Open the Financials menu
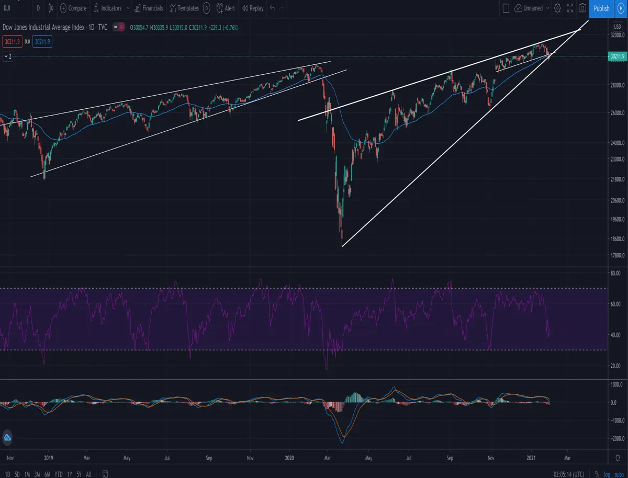This screenshot has width=628, height=478. coord(149,8)
